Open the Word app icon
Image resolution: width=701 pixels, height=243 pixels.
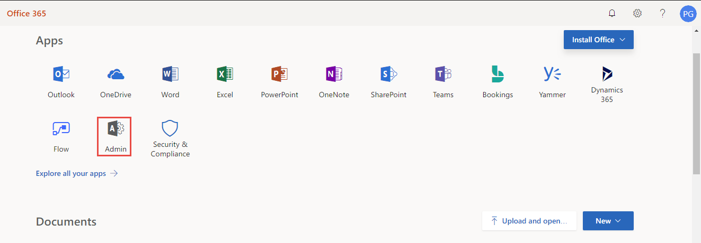[170, 82]
